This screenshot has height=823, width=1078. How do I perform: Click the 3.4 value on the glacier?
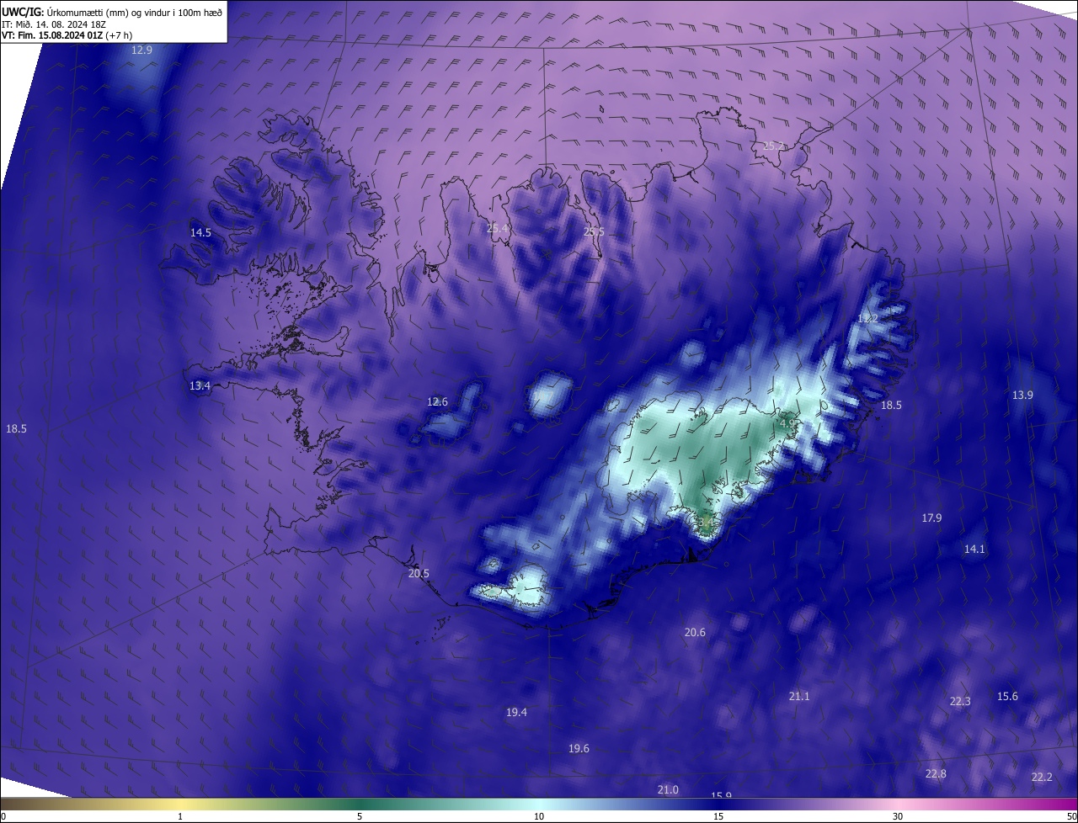pos(704,522)
